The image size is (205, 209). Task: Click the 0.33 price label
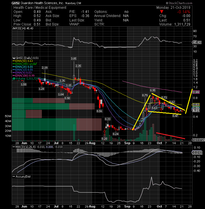pyautogui.click(x=107, y=119)
